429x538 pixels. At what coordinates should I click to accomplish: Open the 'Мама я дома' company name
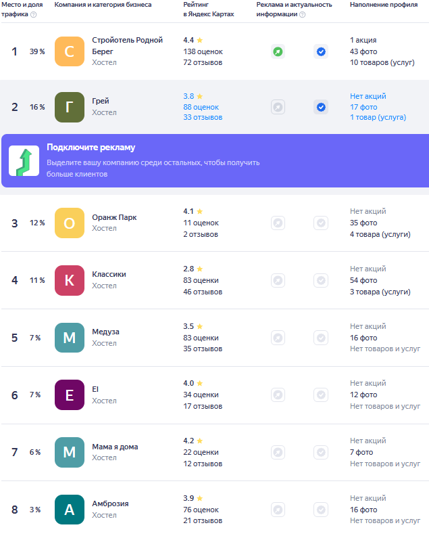tap(115, 447)
